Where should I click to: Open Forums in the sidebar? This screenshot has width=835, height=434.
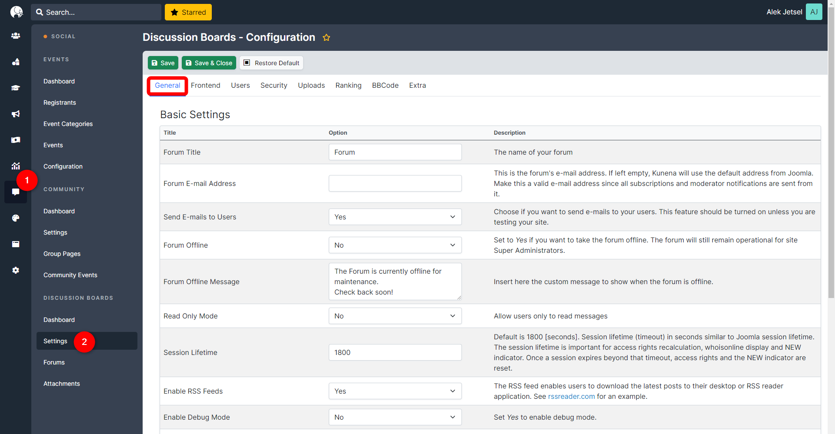click(54, 362)
